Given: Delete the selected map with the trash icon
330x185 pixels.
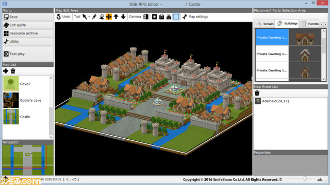Looking at the screenshot, I should tap(13, 71).
